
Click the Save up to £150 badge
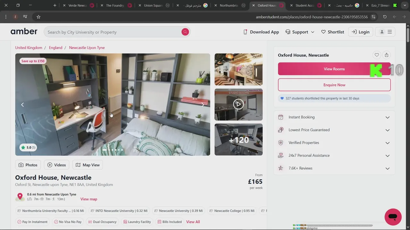[x=33, y=61]
